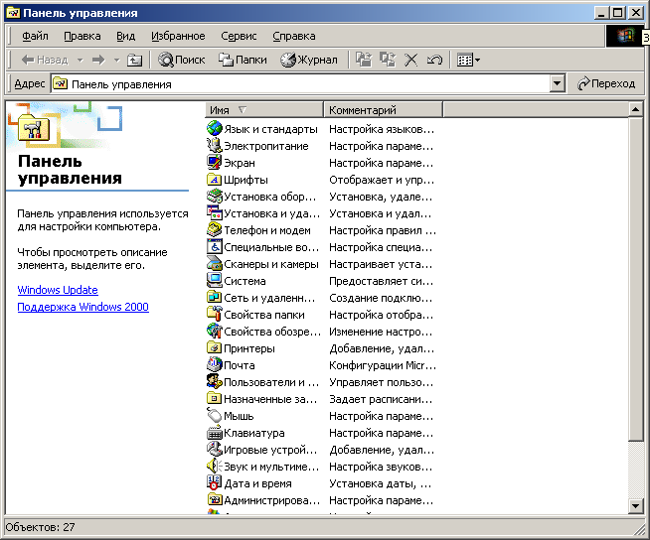Open the Сеть и удаленный доступ icon
This screenshot has width=650, height=540.
215,298
